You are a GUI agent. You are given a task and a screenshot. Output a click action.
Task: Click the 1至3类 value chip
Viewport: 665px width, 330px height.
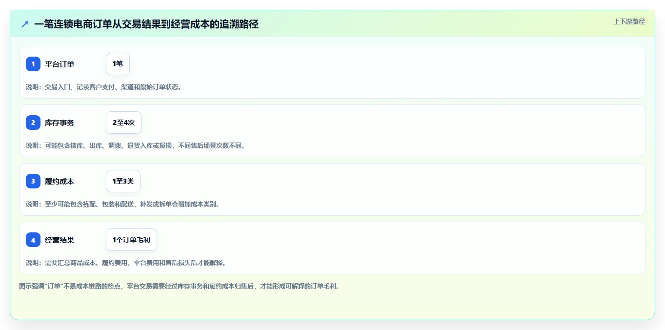coord(123,181)
